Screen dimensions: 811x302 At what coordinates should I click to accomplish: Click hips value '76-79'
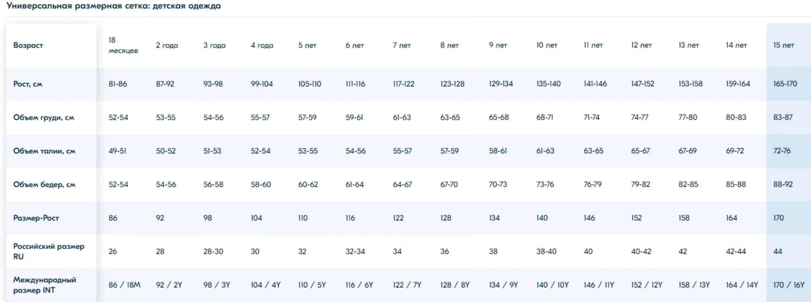tap(593, 185)
